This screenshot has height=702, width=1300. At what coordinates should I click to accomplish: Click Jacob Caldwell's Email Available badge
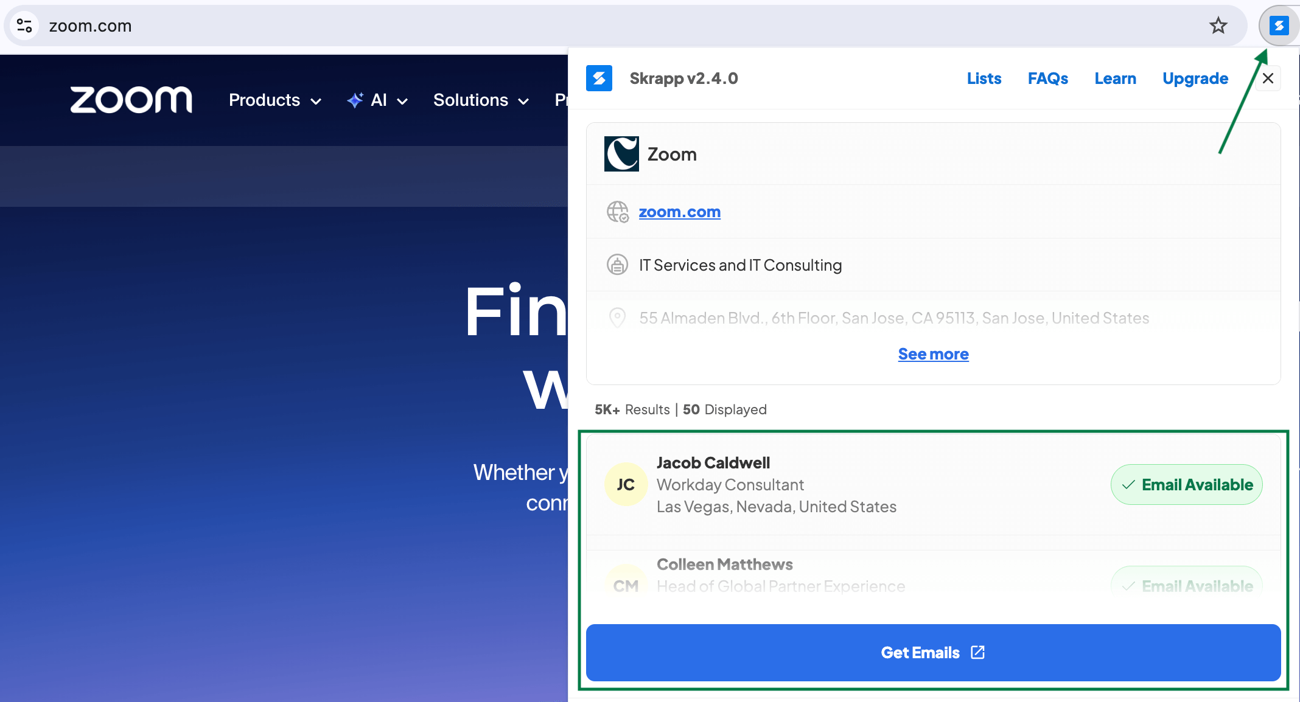point(1186,484)
